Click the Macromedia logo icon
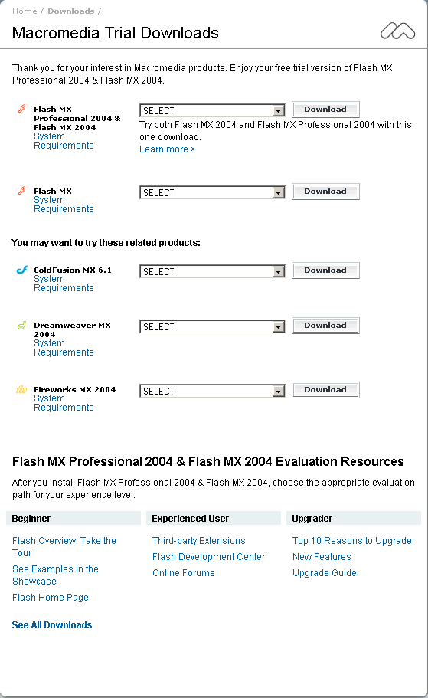The image size is (428, 698). [x=397, y=31]
